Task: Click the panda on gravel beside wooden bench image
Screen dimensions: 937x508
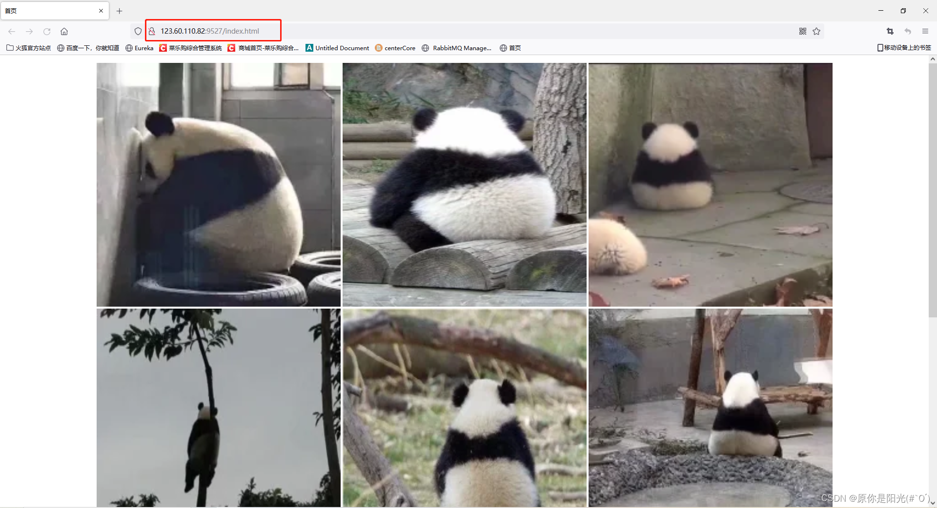Action: [711, 408]
